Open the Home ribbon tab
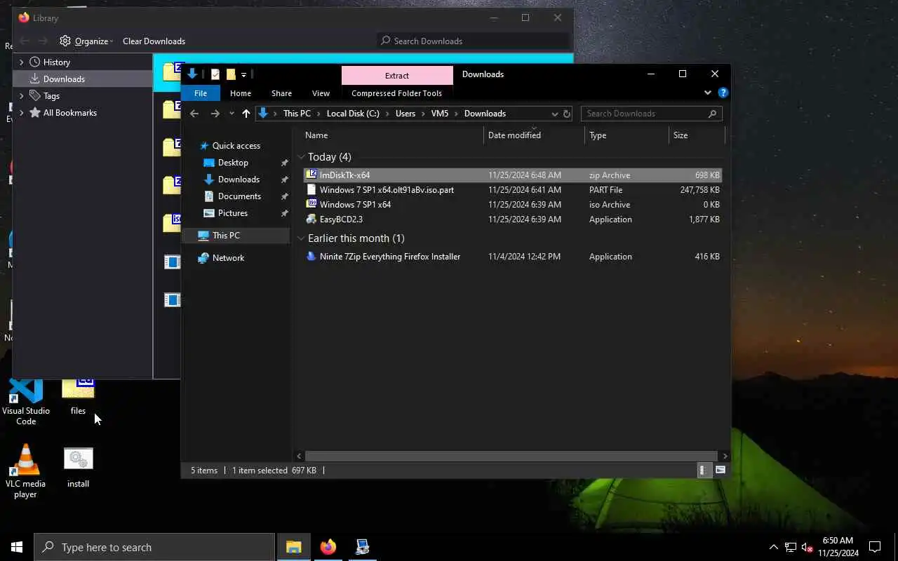The width and height of the screenshot is (898, 561). [241, 93]
